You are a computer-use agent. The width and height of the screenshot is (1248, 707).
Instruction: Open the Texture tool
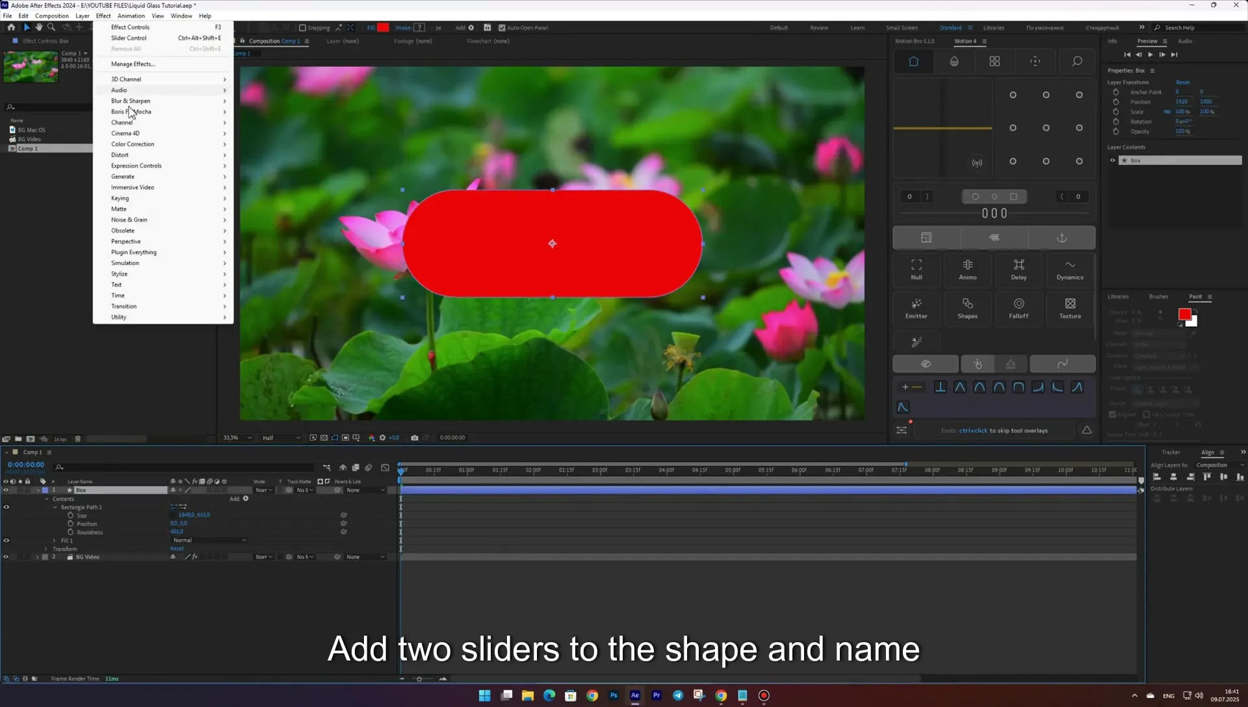1070,308
